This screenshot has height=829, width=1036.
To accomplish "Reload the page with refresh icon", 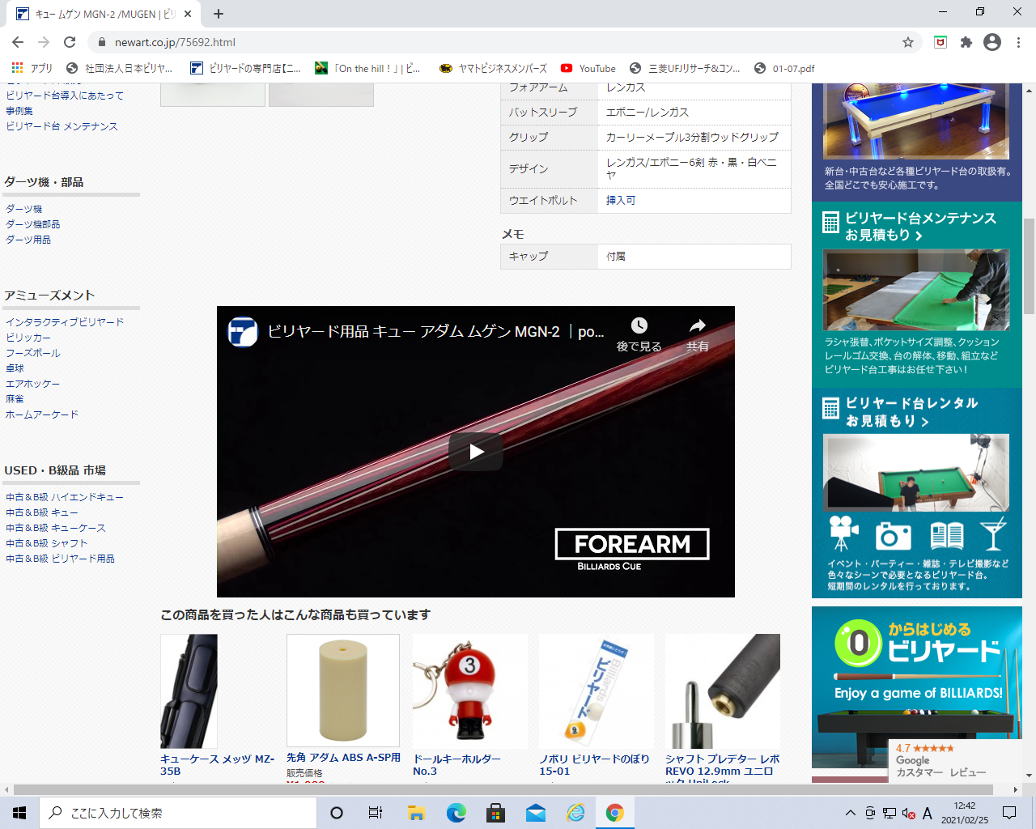I will pyautogui.click(x=70, y=42).
